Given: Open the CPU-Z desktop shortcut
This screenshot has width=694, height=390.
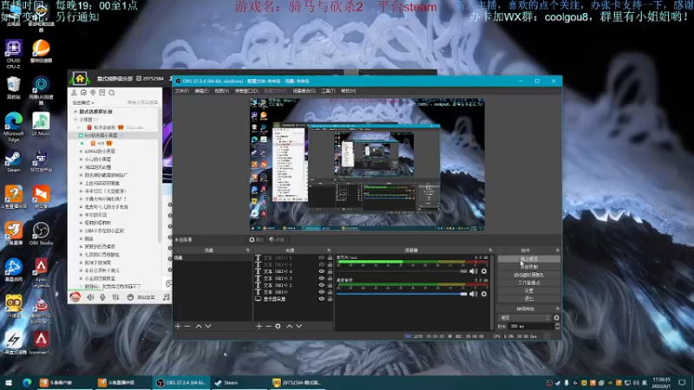Looking at the screenshot, I should click(13, 54).
